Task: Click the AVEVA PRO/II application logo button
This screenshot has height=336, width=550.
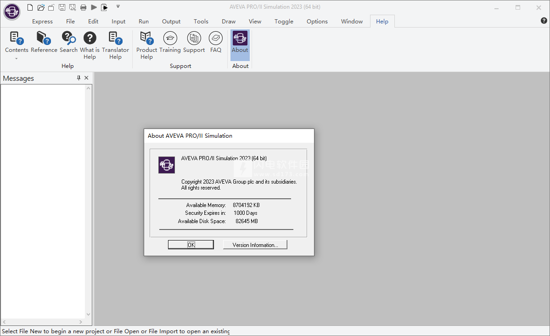Action: pos(11,11)
